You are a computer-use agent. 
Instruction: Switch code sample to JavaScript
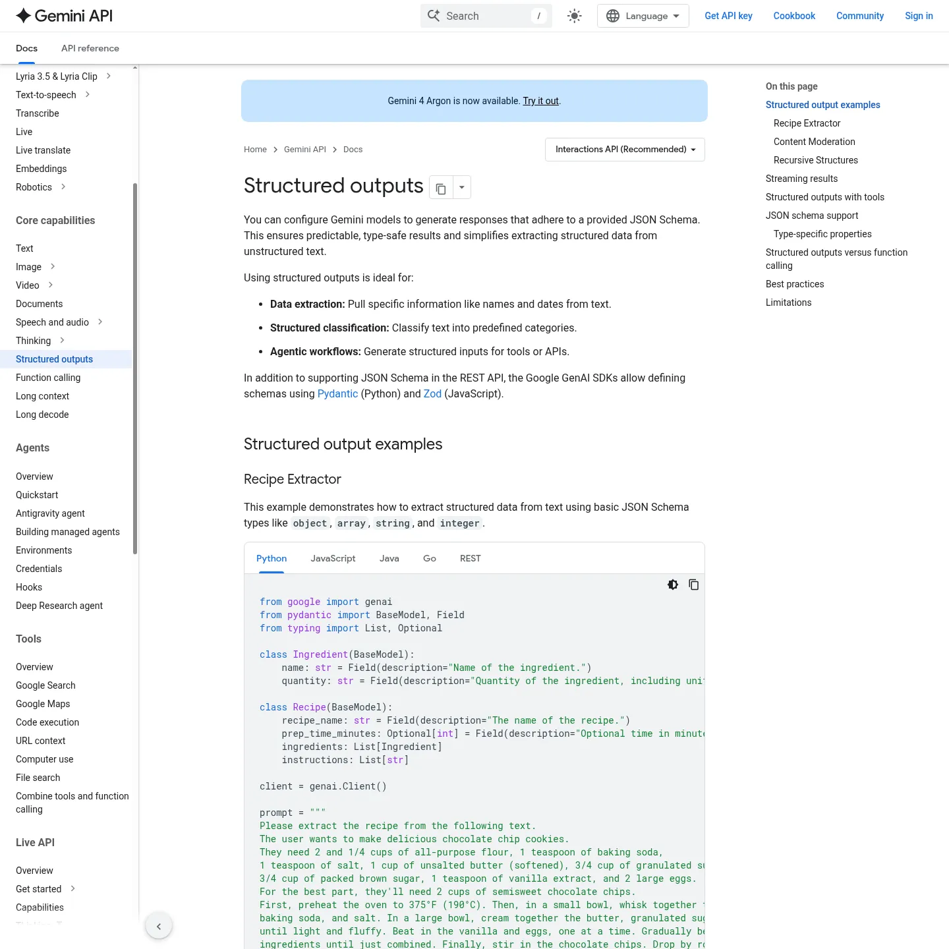tap(333, 558)
